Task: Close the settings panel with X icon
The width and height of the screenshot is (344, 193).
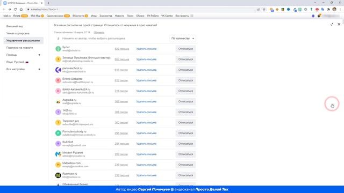Action: 339,24
